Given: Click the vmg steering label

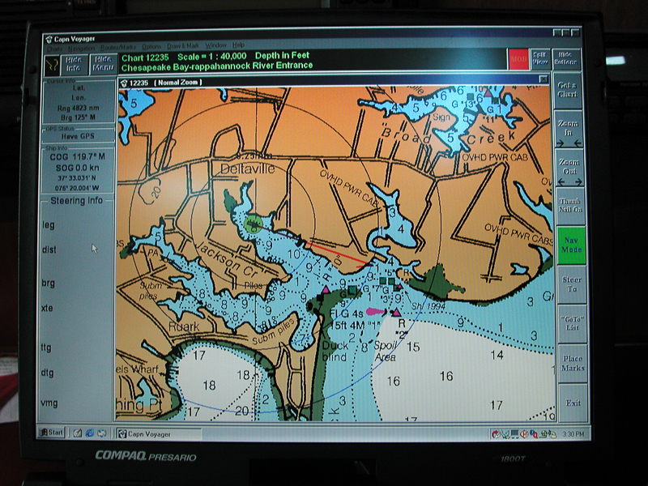Looking at the screenshot, I should pyautogui.click(x=49, y=403).
